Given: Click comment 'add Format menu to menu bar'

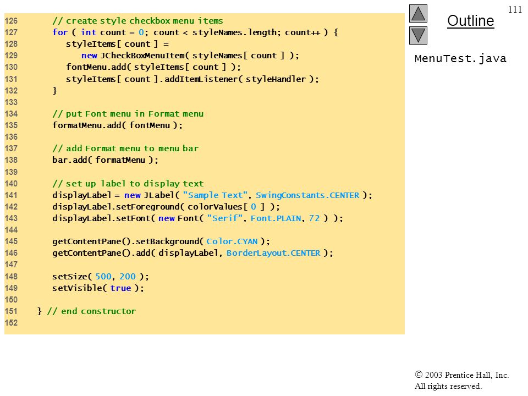Looking at the screenshot, I should pos(125,148).
